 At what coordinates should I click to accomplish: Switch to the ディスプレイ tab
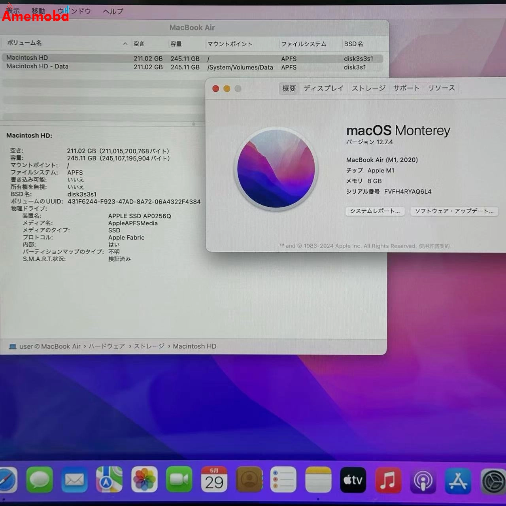tap(323, 88)
